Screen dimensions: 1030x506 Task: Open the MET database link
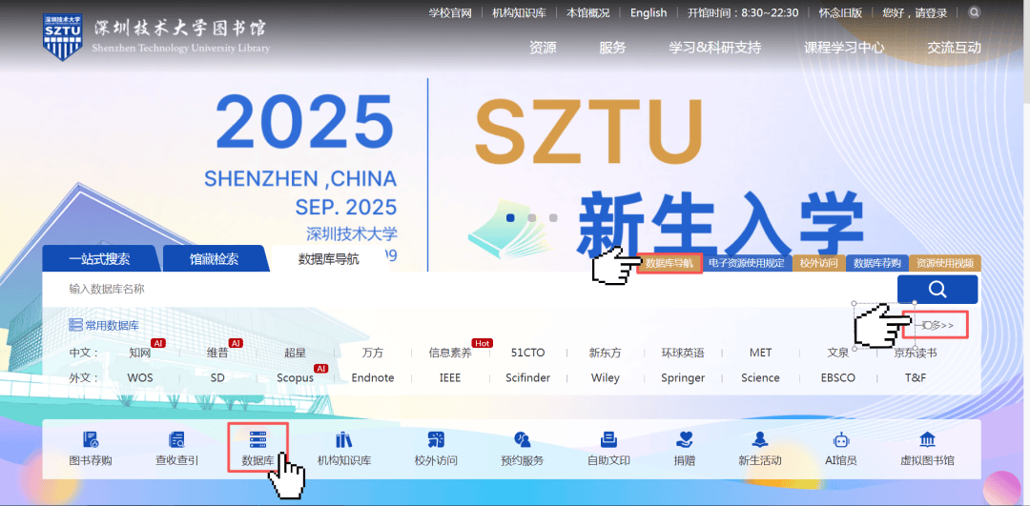[x=760, y=354]
